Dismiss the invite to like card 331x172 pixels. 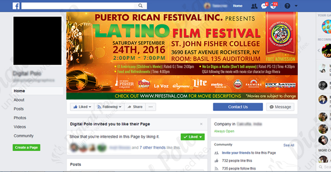(x=201, y=124)
